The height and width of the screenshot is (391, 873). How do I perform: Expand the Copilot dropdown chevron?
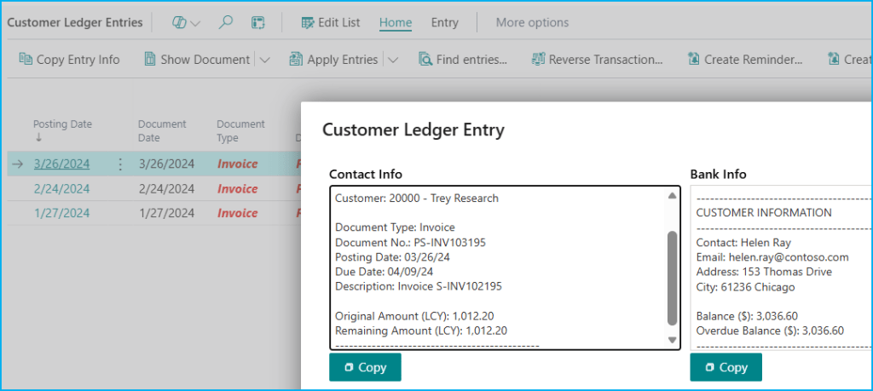point(196,23)
